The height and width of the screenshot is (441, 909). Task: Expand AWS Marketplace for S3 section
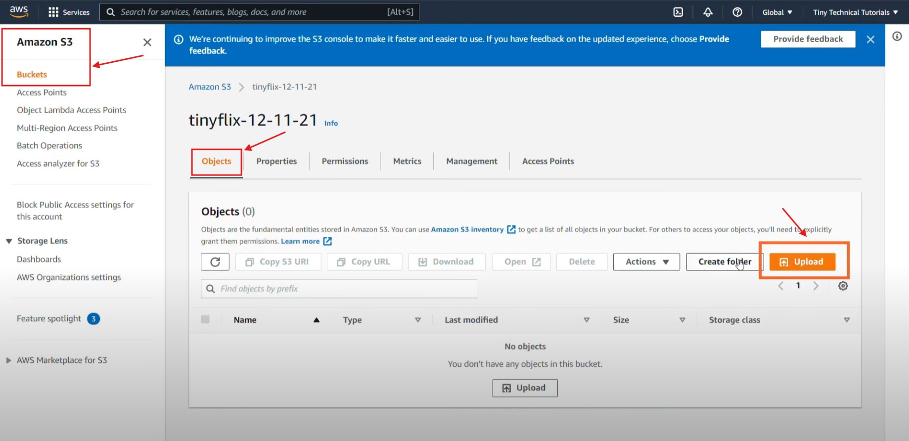tap(8, 360)
